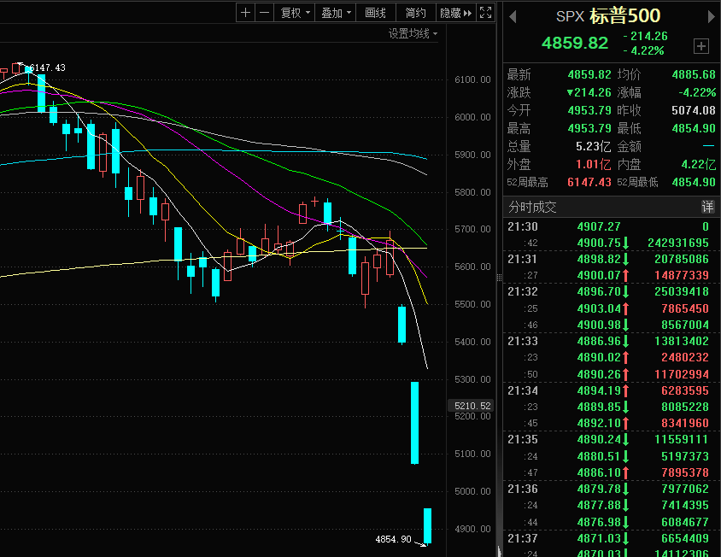
Task: Go to previous stock with left arrow
Action: (513, 17)
